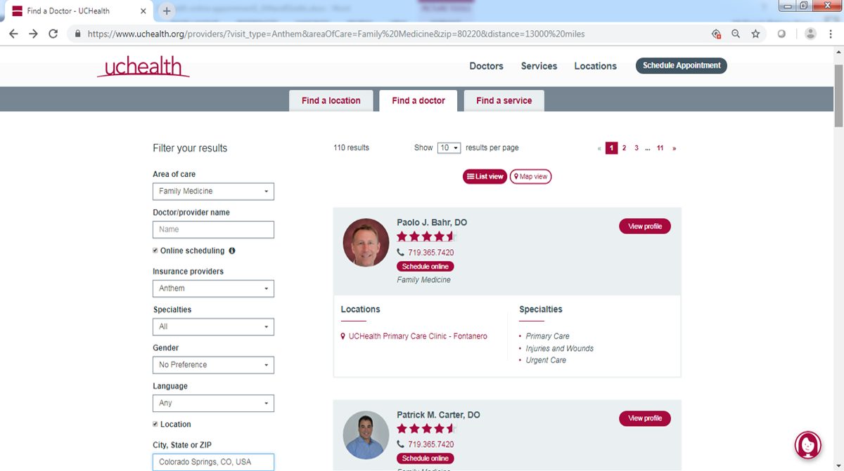Switch to the Find a service tab
The image size is (844, 471).
[504, 100]
